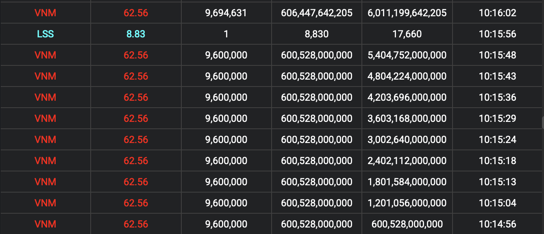This screenshot has height=234, width=544.
Task: Select the timestamp 10:15:56
Action: click(x=497, y=34)
